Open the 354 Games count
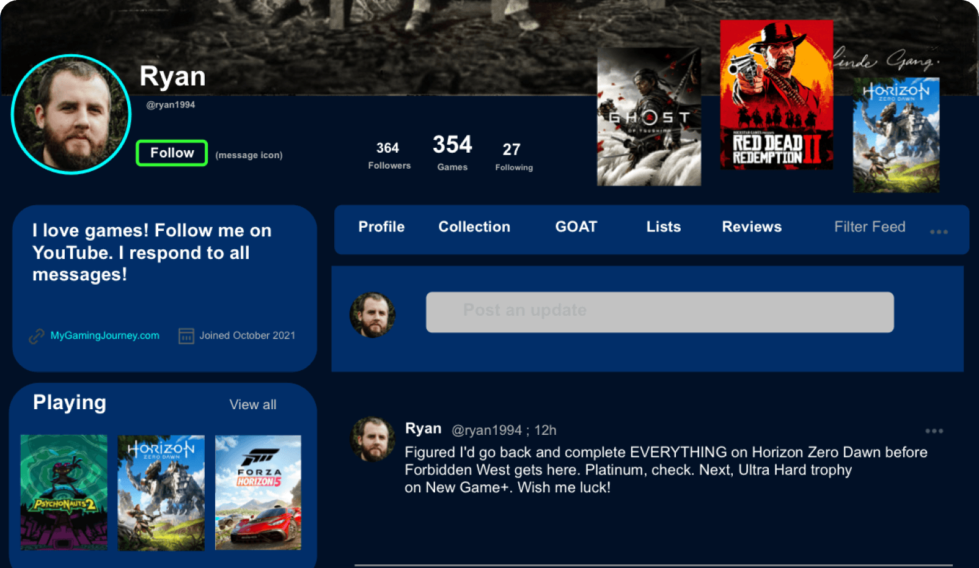The image size is (979, 568). point(452,152)
